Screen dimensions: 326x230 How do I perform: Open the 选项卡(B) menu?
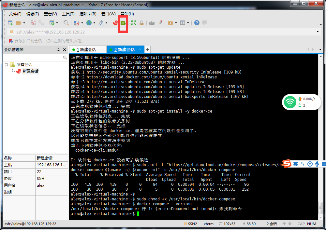(x=88, y=14)
